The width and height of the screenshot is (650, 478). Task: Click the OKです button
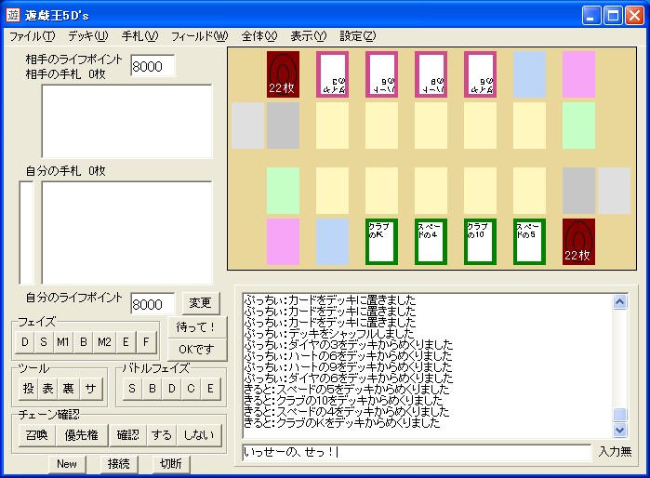click(x=197, y=350)
